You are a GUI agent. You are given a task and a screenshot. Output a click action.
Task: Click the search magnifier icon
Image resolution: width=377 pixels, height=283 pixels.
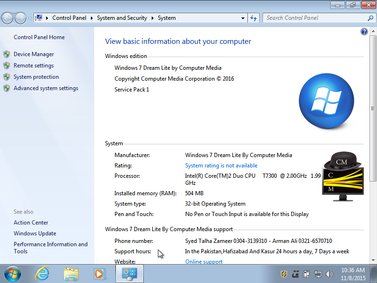click(370, 18)
